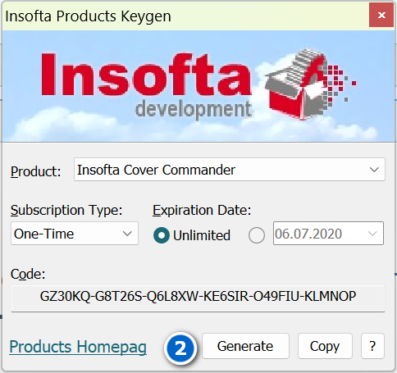
Task: Generate a new license code
Action: [x=245, y=346]
